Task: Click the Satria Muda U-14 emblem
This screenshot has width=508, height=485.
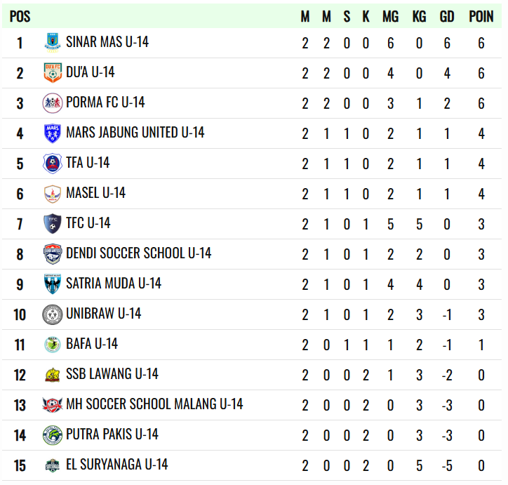Action: click(x=53, y=284)
